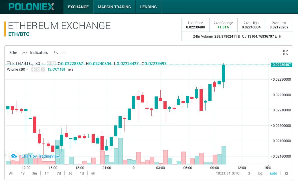
Task: Click the chart style line icon
Action: [25, 53]
